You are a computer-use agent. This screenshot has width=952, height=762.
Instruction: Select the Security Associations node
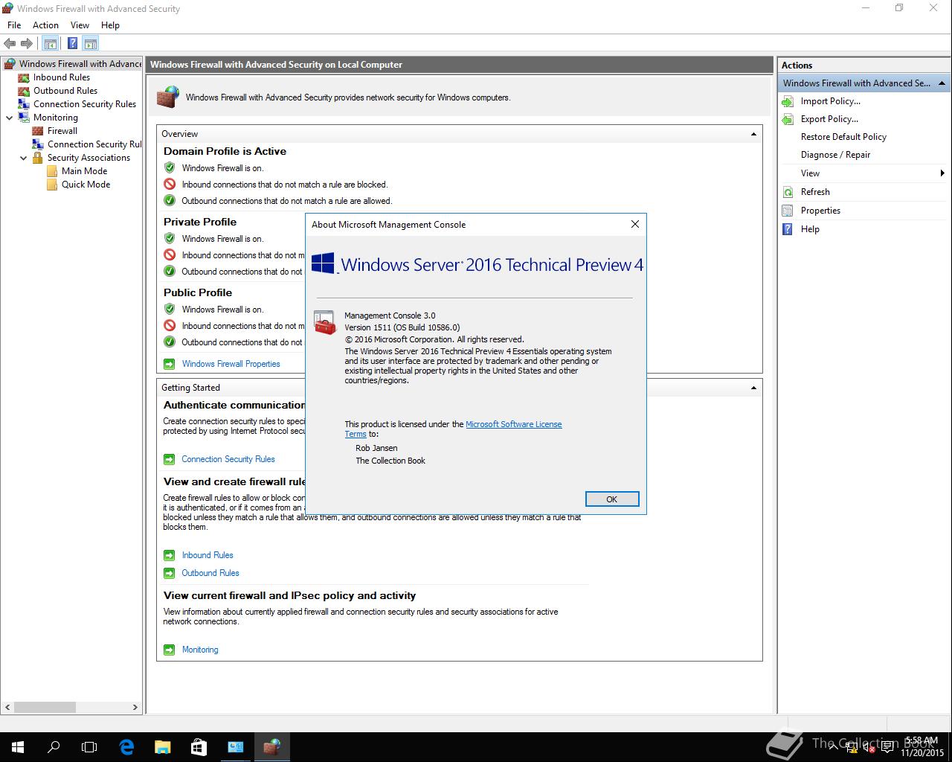[x=89, y=158]
